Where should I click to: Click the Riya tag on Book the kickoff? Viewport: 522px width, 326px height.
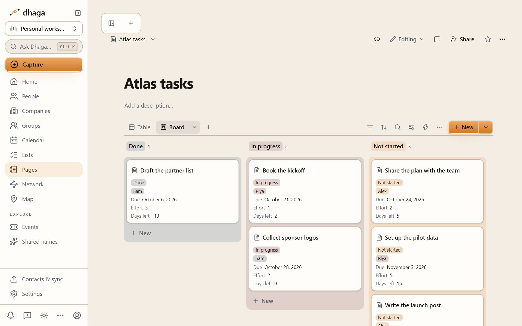260,191
